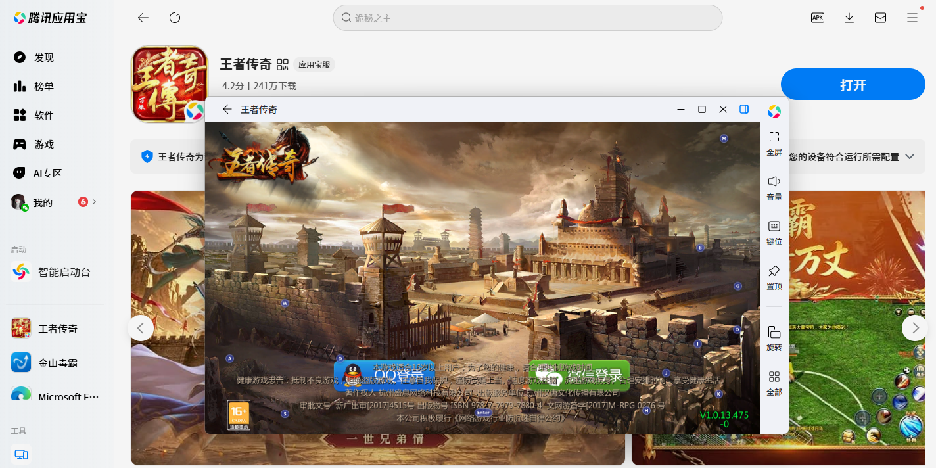Rotate the game screen with 旋转
The width and height of the screenshot is (936, 468).
(x=774, y=339)
